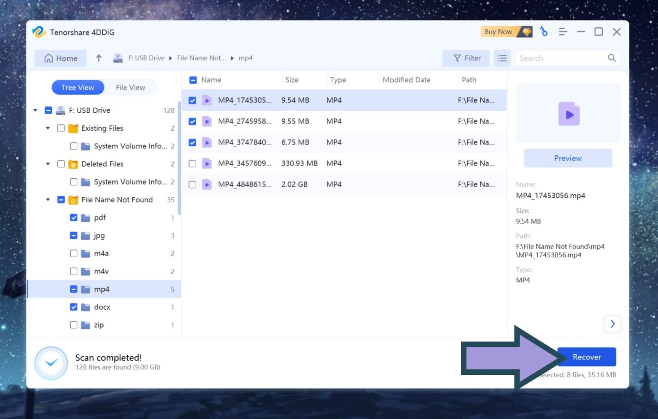Click the right chevron in the preview panel
This screenshot has height=419, width=658.
613,324
